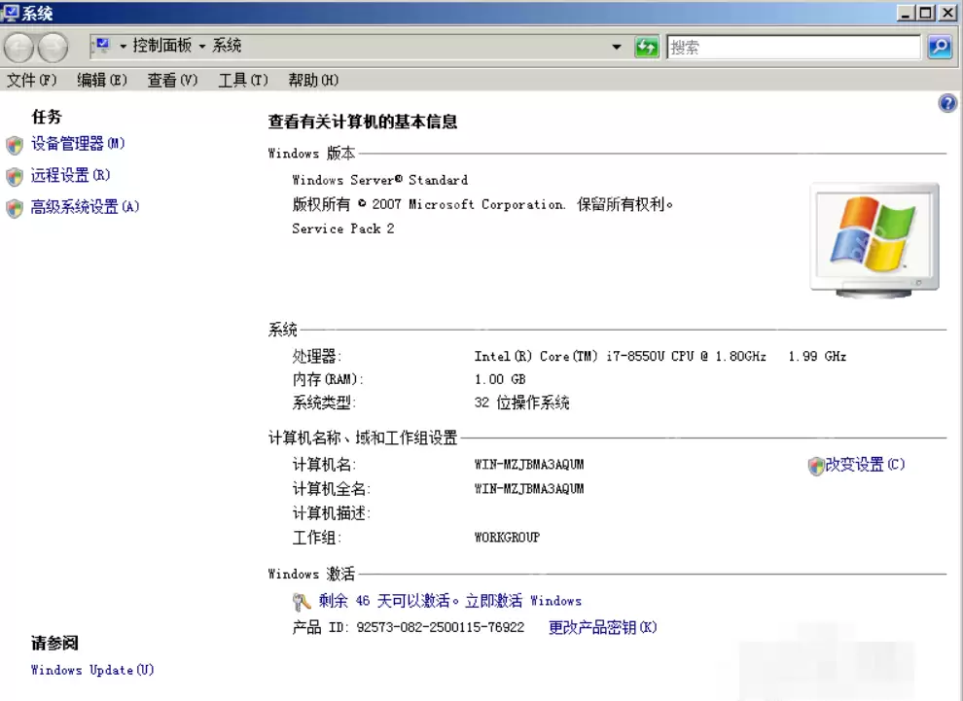Click the Windows logo image
The image size is (963, 701).
[x=873, y=233]
